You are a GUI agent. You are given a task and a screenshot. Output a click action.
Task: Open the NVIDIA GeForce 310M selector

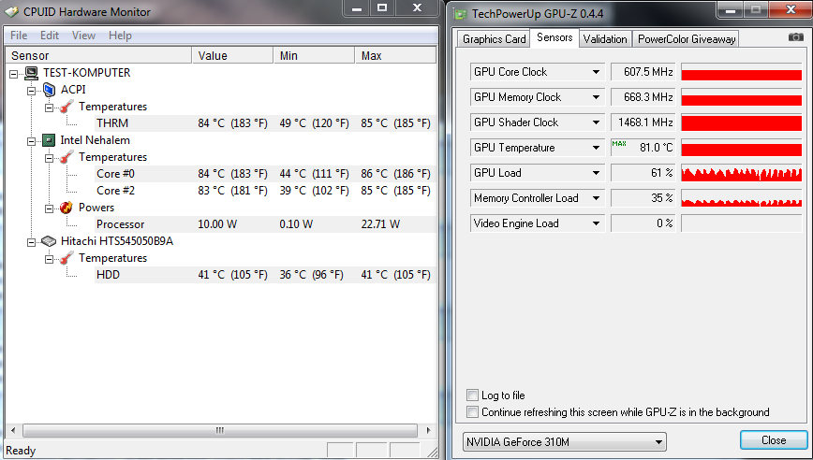[564, 442]
